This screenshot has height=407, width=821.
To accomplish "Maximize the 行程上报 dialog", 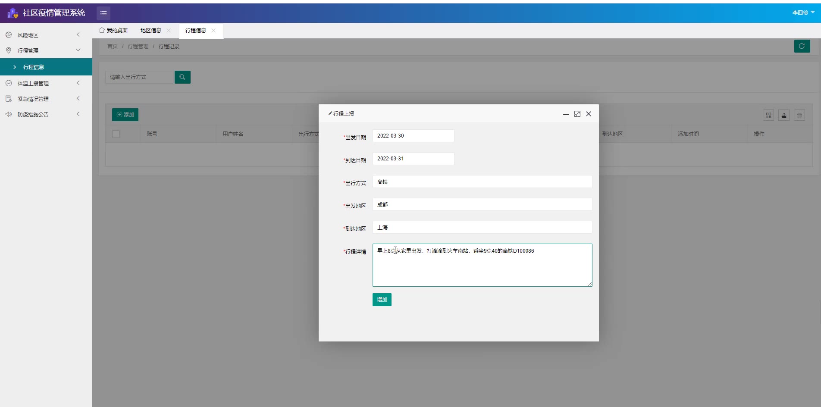I will [577, 114].
